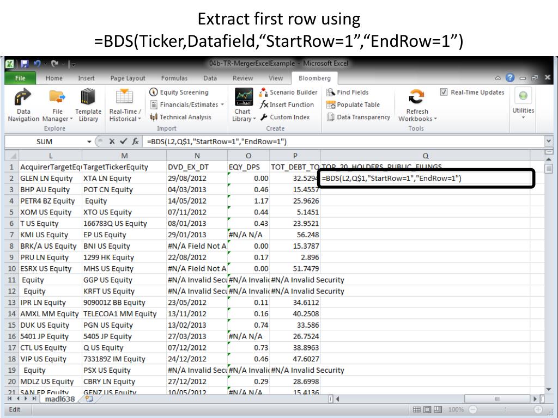The image size is (558, 418).
Task: Expand the Financials/Estimates dropdown
Action: [222, 104]
